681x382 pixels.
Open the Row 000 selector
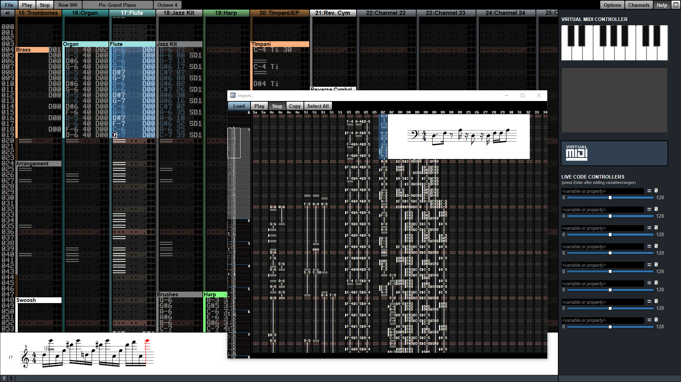click(68, 5)
